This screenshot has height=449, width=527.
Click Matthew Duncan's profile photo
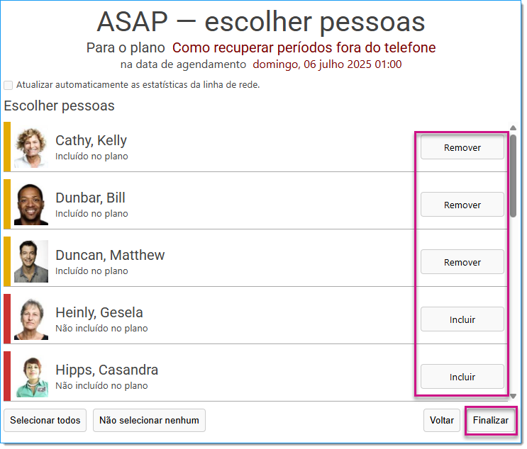click(x=31, y=263)
